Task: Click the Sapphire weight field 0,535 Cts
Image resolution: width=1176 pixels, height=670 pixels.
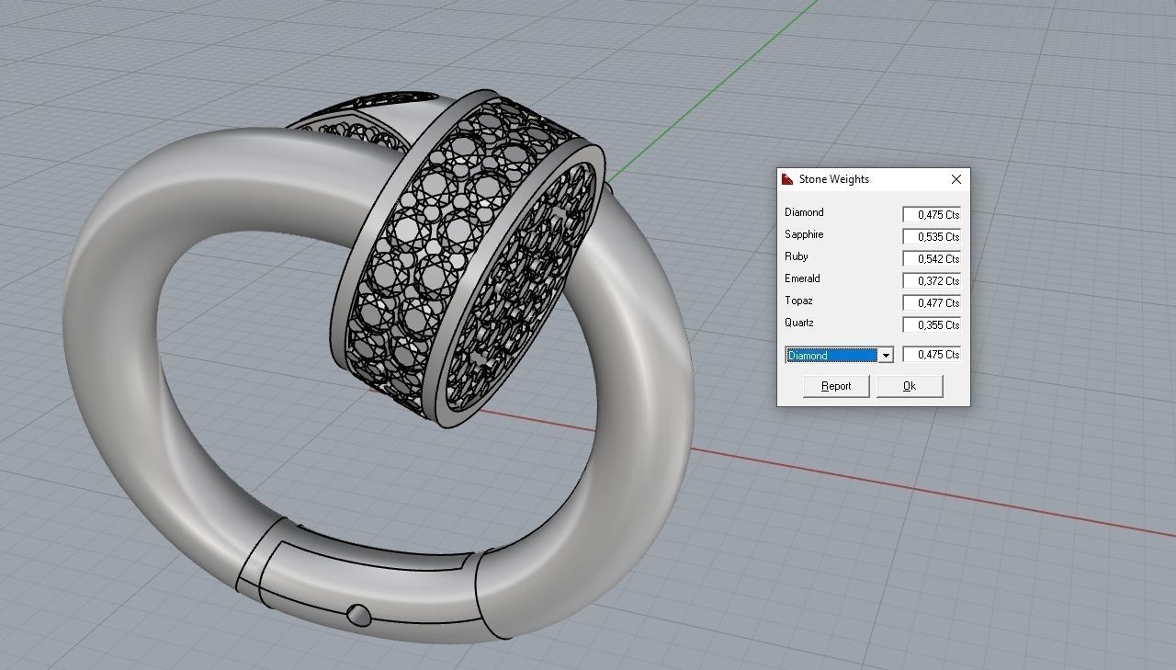Action: click(932, 236)
